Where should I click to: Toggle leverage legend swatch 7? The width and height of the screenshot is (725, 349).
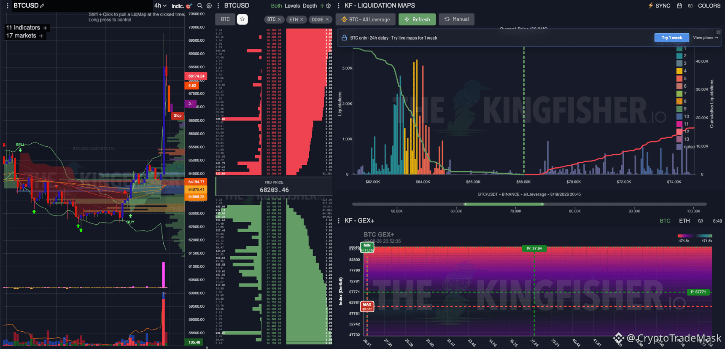(x=679, y=94)
